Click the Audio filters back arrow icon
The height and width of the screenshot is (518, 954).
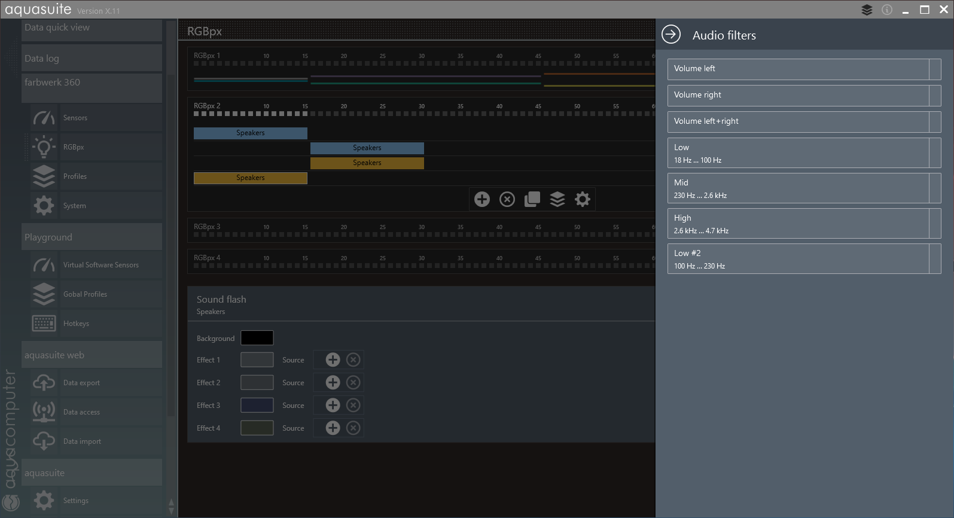pos(671,35)
